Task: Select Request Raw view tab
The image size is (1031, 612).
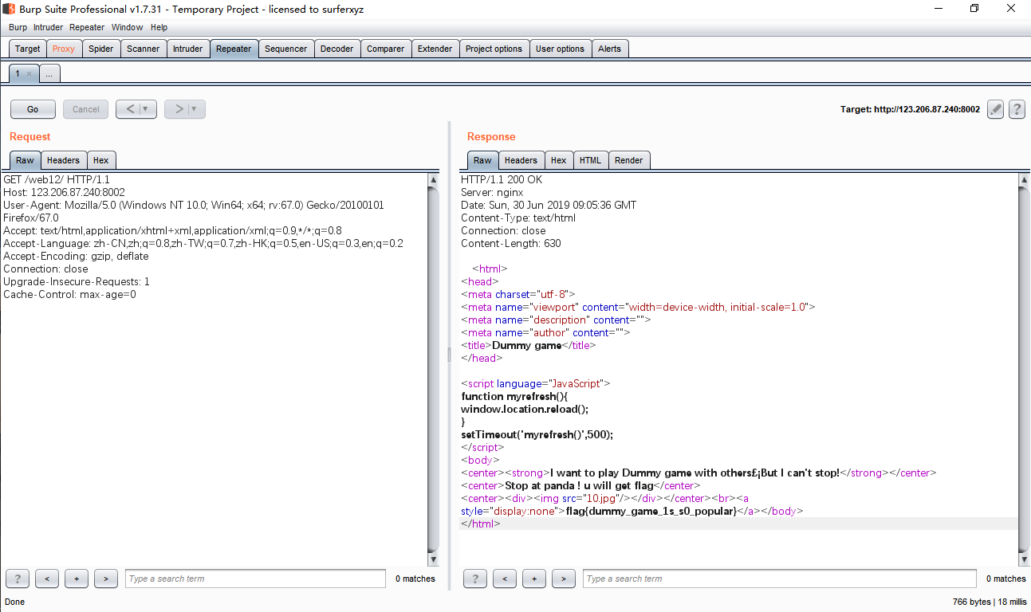Action: tap(25, 160)
